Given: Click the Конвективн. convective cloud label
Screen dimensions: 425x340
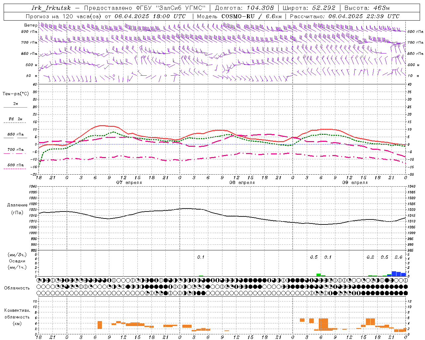Looking at the screenshot, I should [x=17, y=310].
